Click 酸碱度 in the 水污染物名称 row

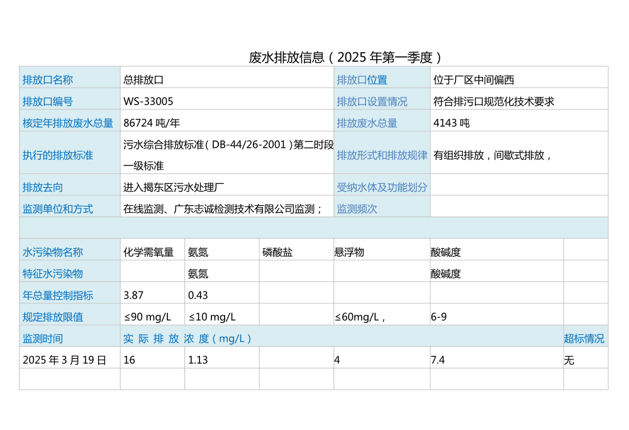445,252
